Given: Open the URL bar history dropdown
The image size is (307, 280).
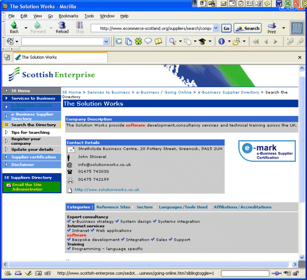Looking at the screenshot, I should pos(216,28).
